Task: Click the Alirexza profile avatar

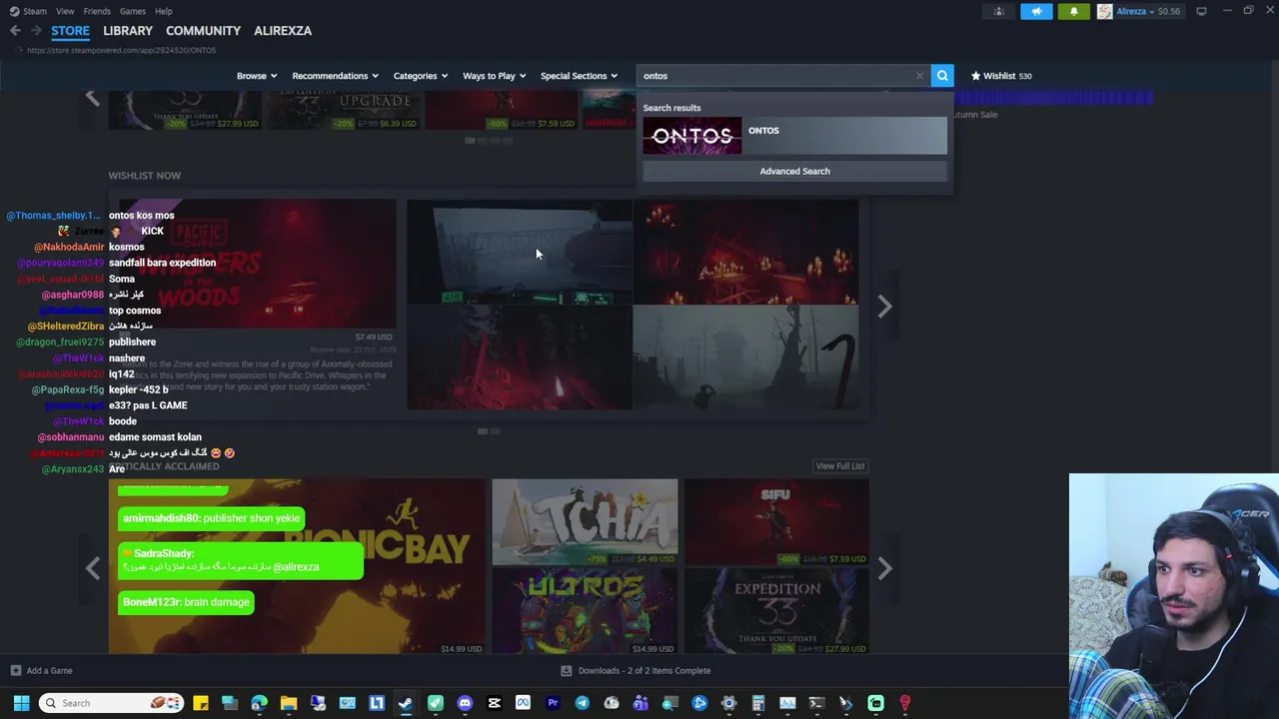Action: pyautogui.click(x=1104, y=11)
